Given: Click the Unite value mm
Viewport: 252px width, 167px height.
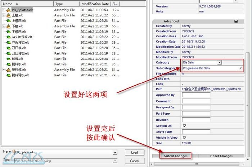Looking at the screenshot, I should click(201, 11).
